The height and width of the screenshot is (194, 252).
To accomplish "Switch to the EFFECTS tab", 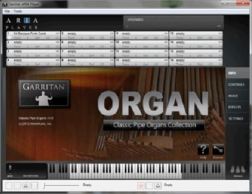I will [x=238, y=107].
